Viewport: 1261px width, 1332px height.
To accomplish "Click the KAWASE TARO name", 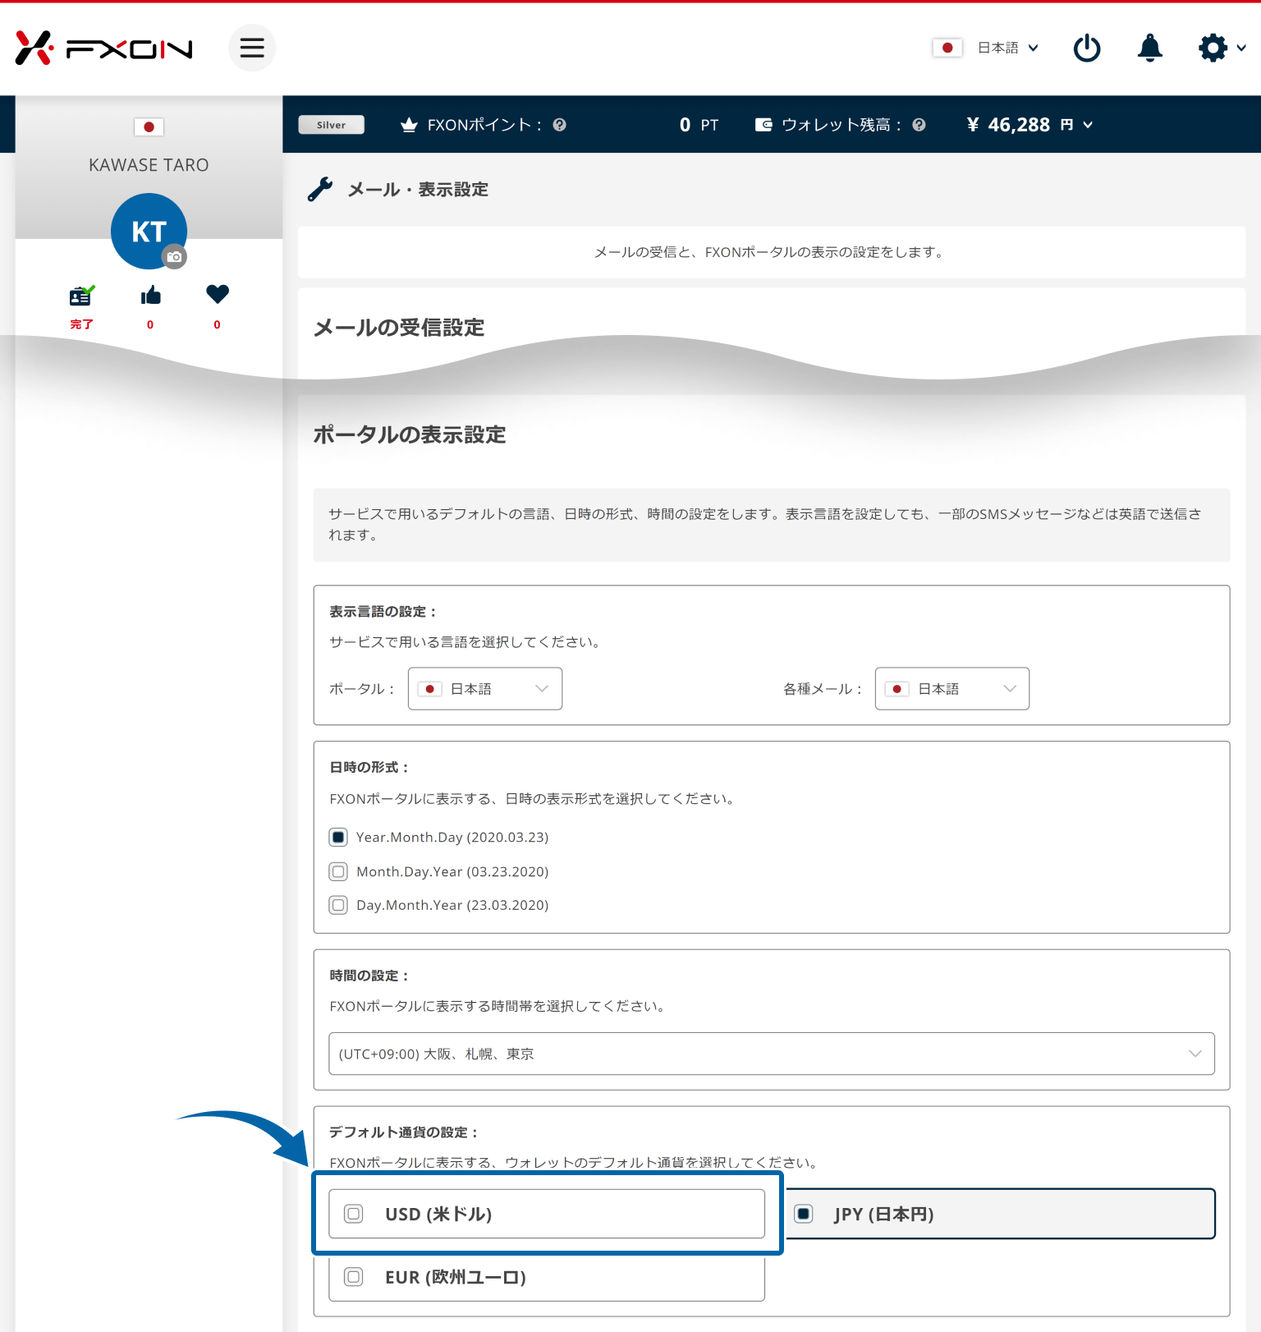I will click(149, 165).
